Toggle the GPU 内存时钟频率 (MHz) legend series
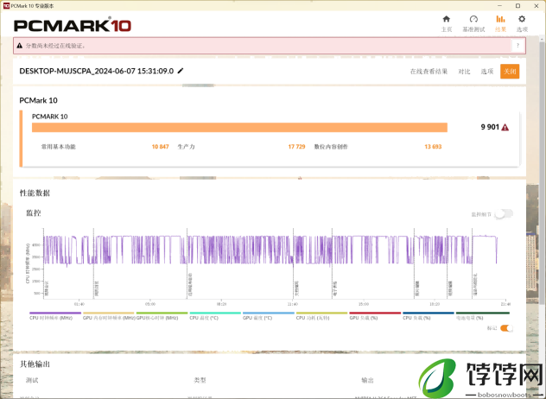This screenshot has height=399, width=546. [109, 316]
